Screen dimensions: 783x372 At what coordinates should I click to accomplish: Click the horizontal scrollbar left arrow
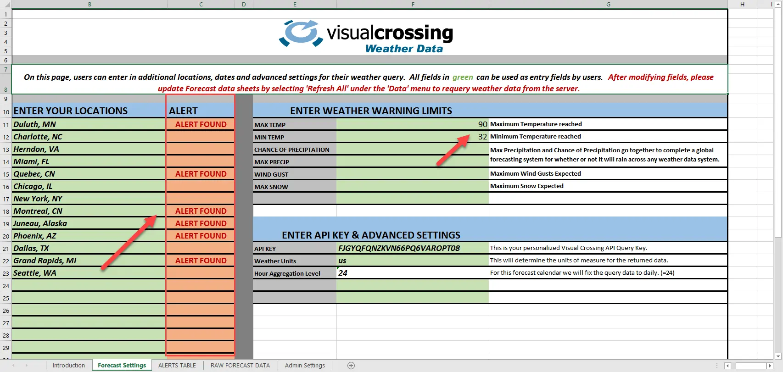point(727,366)
